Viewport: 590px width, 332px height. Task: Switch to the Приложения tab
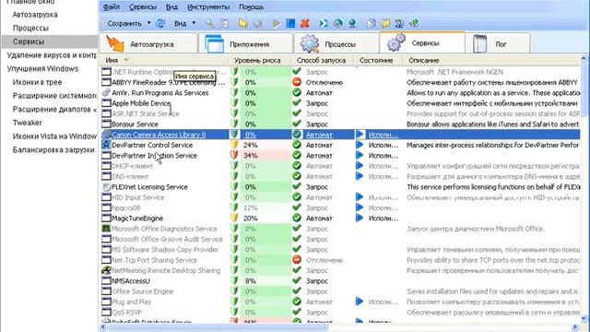click(246, 43)
